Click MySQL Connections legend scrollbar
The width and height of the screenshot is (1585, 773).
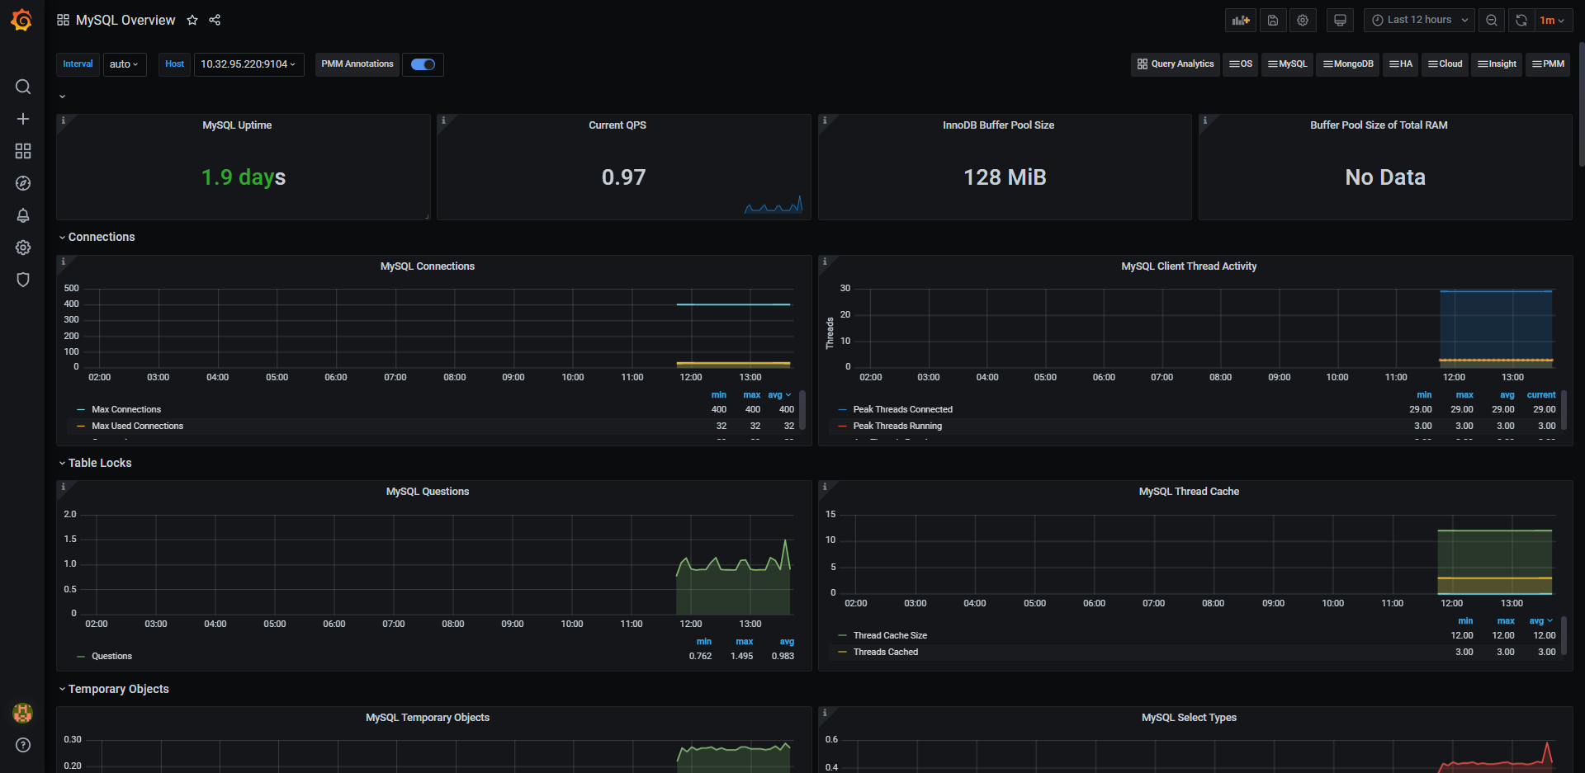coord(802,411)
